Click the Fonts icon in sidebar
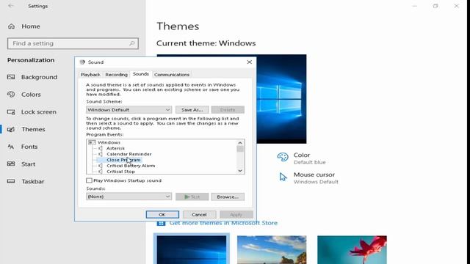 11,147
